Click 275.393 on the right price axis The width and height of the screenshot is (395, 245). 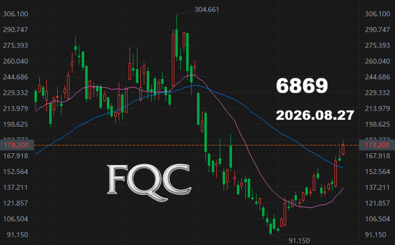click(x=377, y=45)
